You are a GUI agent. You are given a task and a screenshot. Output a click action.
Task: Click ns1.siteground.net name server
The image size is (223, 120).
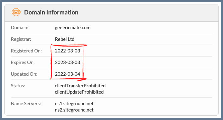tap(74, 104)
